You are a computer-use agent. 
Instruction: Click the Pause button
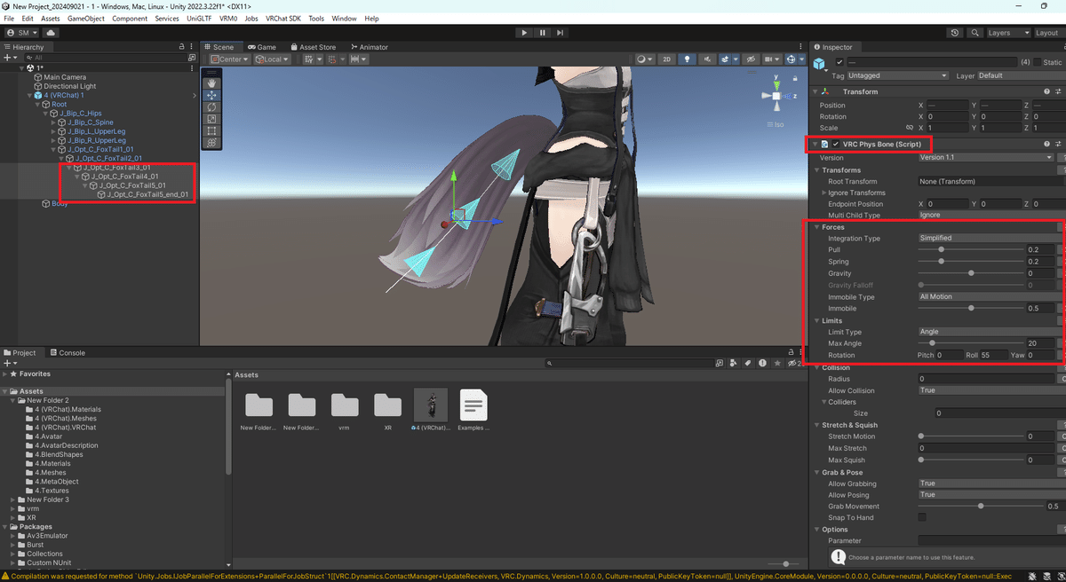(x=542, y=33)
